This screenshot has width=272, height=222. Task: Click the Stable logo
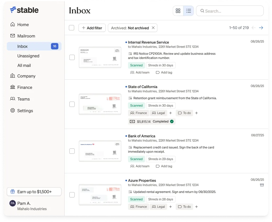coord(24,10)
